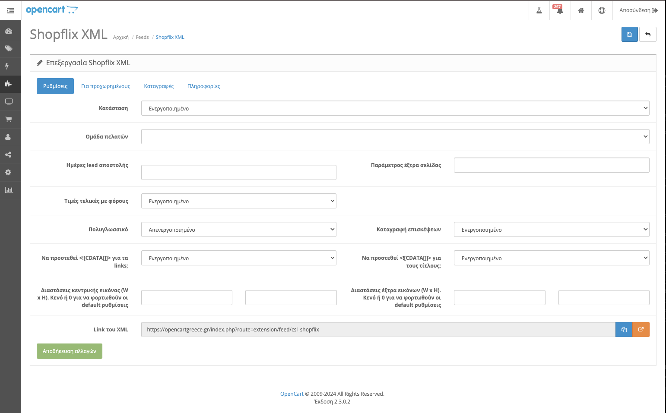Focus main image height field

(x=291, y=298)
